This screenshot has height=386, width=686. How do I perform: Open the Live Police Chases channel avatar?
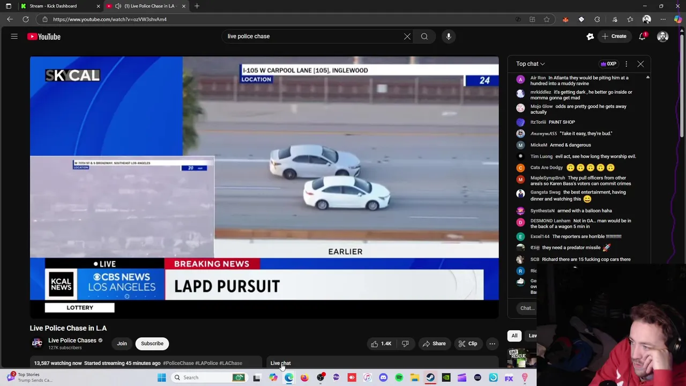(x=37, y=343)
